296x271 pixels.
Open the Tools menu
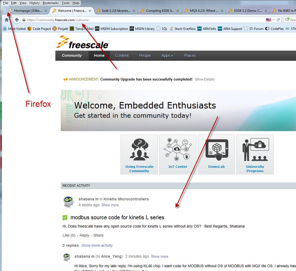[65, 3]
